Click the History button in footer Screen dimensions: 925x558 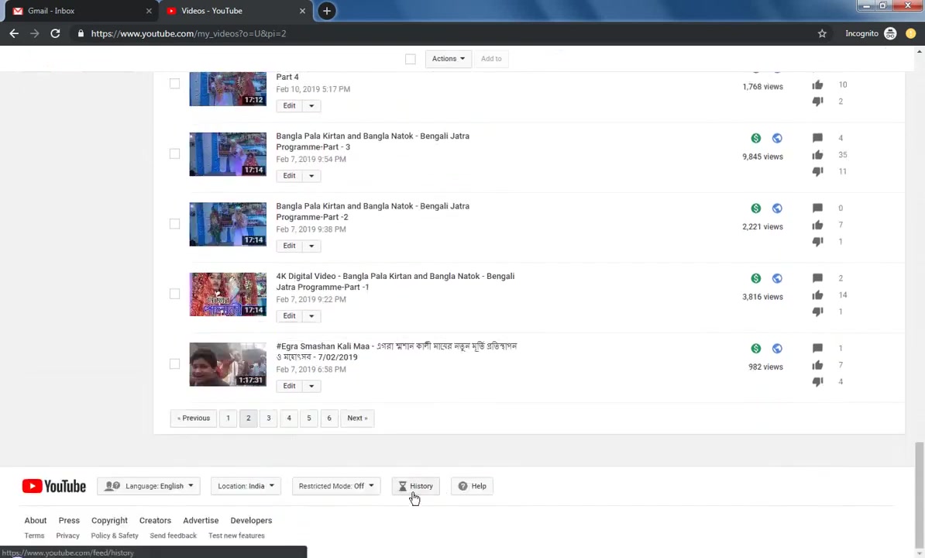(x=415, y=486)
